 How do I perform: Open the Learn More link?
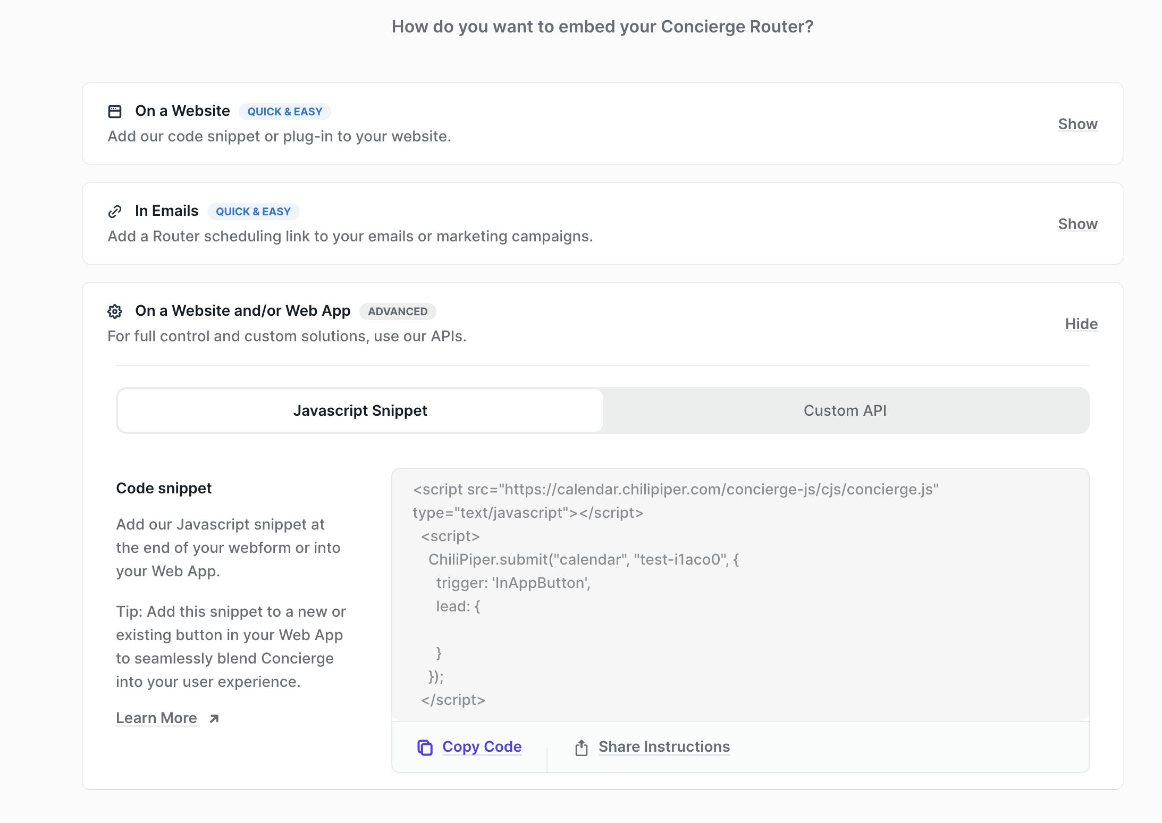[x=156, y=718]
